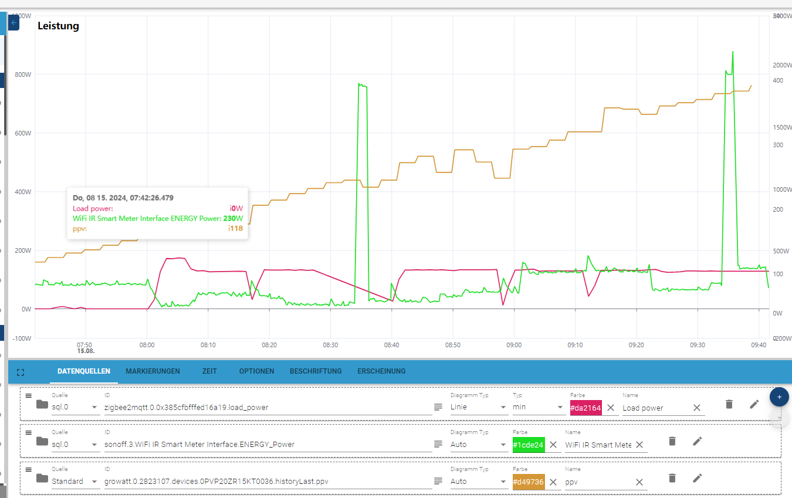The image size is (792, 498).
Task: Open ID selector list icon for load_power row
Action: 438,407
